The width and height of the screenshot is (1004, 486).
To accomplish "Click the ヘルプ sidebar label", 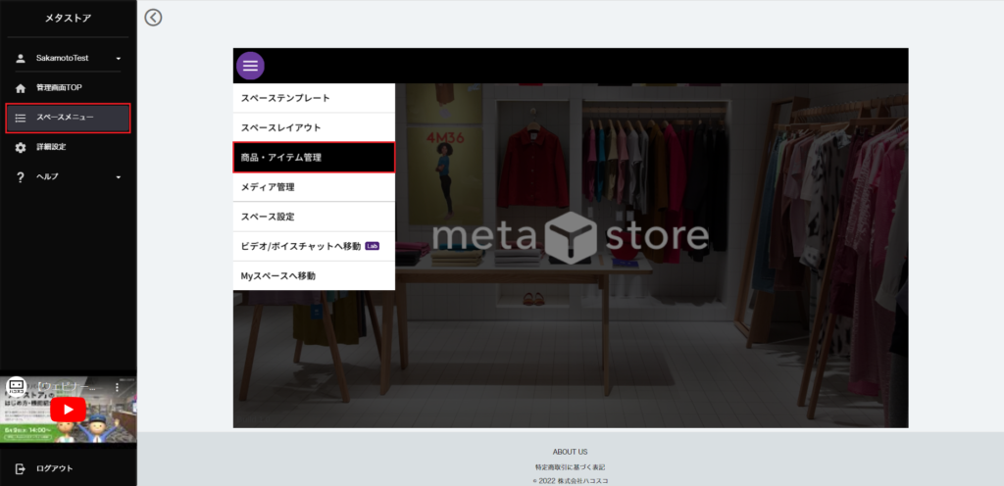I will (x=47, y=176).
